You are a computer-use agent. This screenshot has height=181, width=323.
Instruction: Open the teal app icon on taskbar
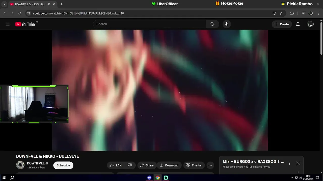pos(166,178)
